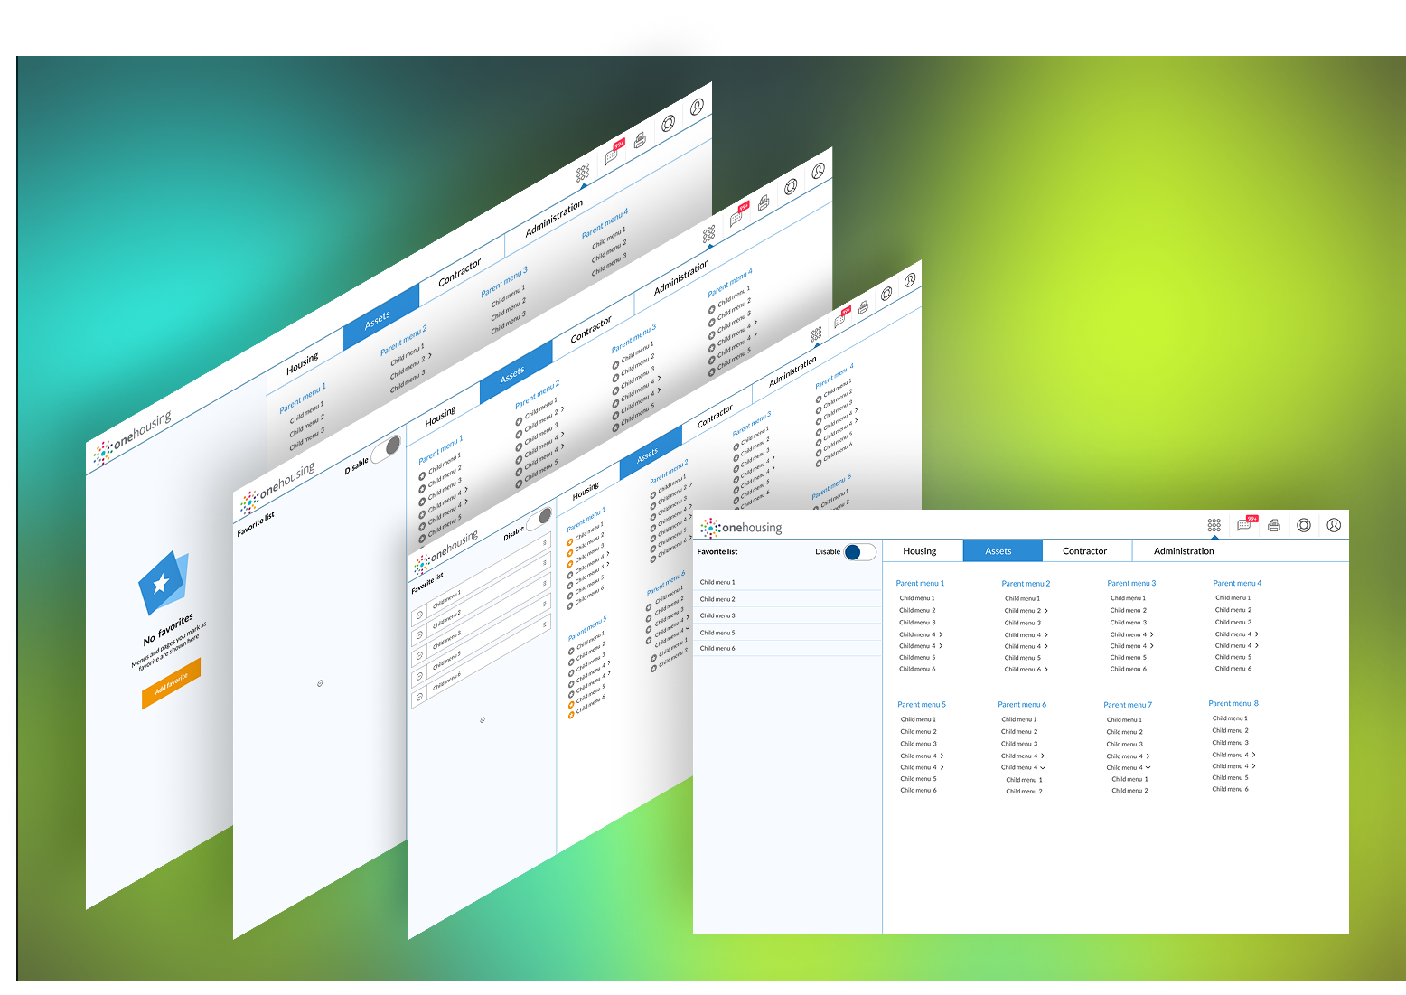
Task: Open the Parent menu 8 link on front screen
Action: pyautogui.click(x=1233, y=704)
